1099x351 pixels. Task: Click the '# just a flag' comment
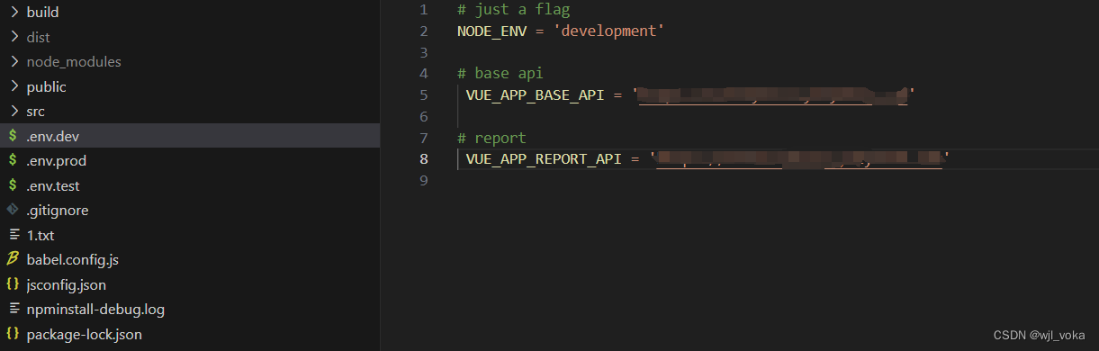(x=514, y=10)
